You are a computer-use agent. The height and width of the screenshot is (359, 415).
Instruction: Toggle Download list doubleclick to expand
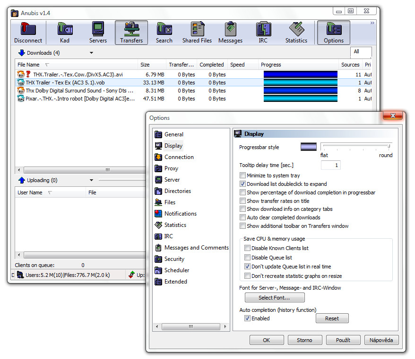[x=242, y=184]
